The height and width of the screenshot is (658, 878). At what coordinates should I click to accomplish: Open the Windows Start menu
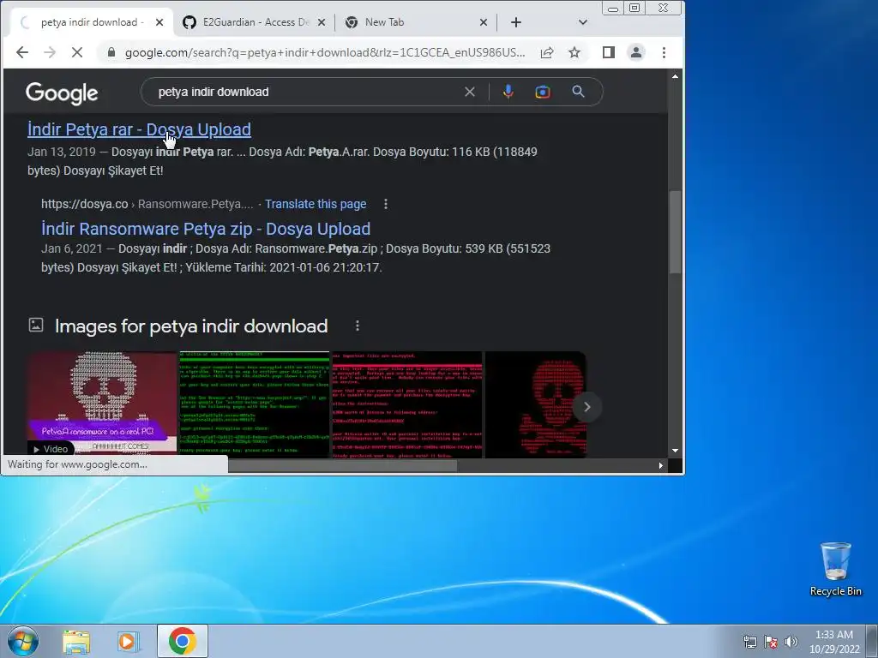(x=22, y=641)
